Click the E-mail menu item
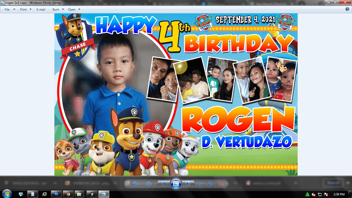The image size is (352, 198). (41, 9)
